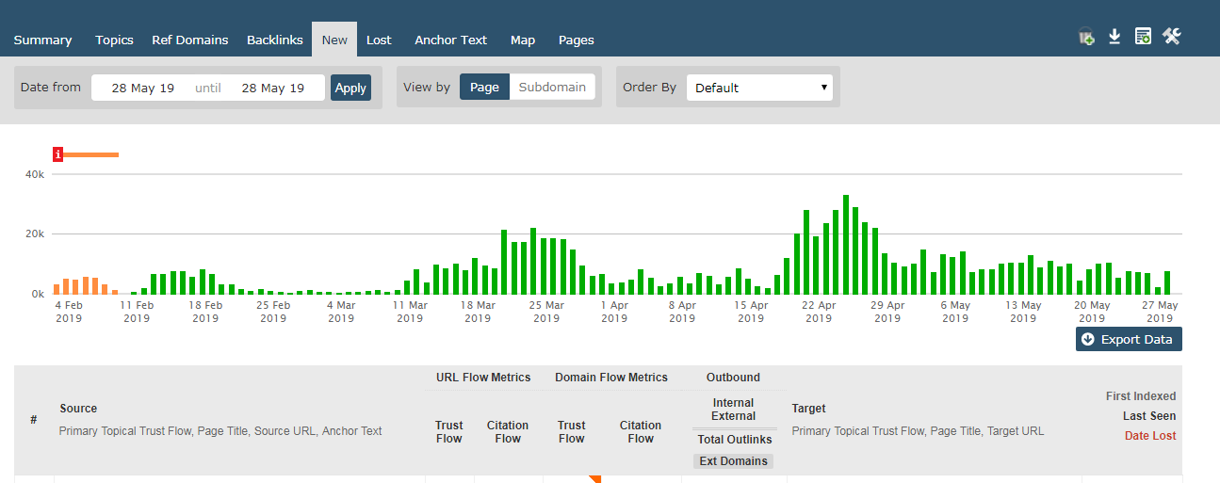Select the New tab
This screenshot has height=483, width=1220.
click(x=334, y=40)
